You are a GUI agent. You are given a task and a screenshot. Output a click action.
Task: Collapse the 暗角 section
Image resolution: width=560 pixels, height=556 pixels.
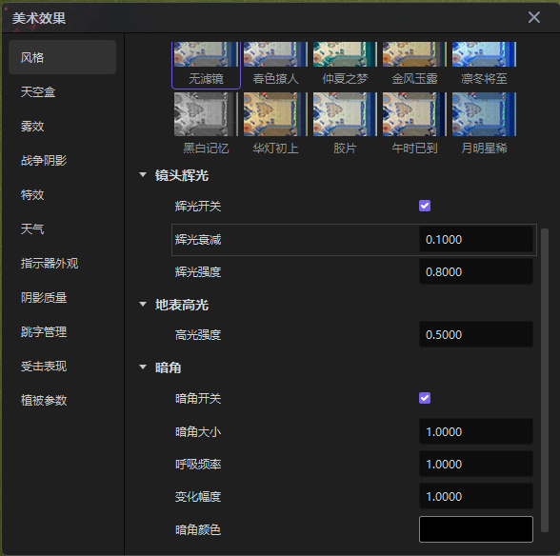[143, 367]
